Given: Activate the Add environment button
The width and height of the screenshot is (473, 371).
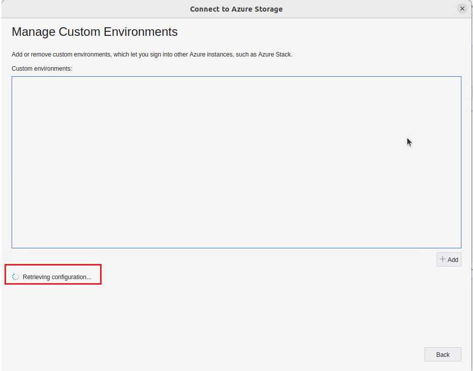Looking at the screenshot, I should (448, 259).
